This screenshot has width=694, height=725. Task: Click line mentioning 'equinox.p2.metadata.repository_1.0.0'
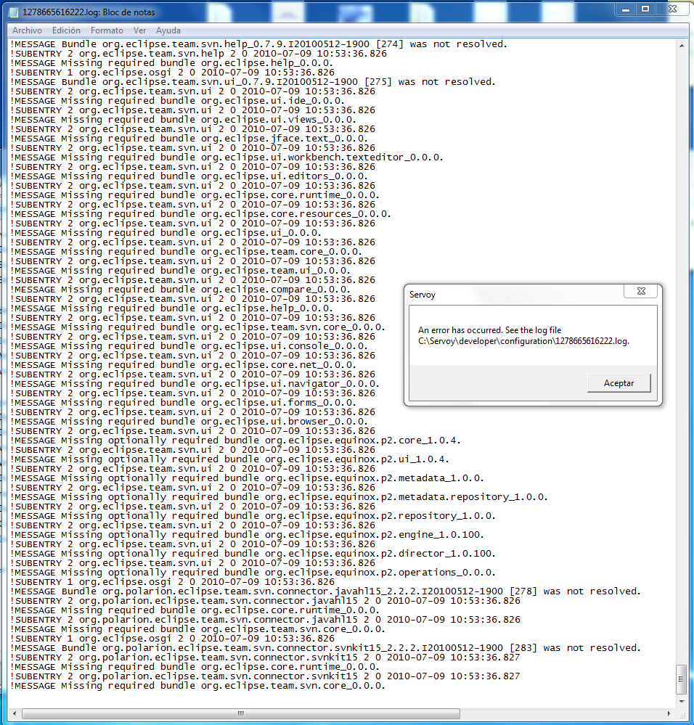point(279,497)
